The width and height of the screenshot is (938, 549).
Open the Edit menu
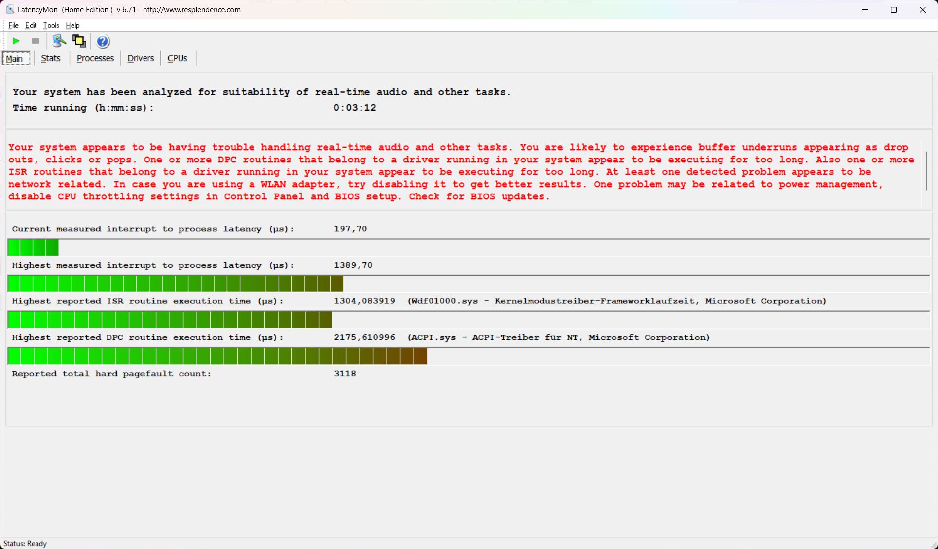click(31, 25)
